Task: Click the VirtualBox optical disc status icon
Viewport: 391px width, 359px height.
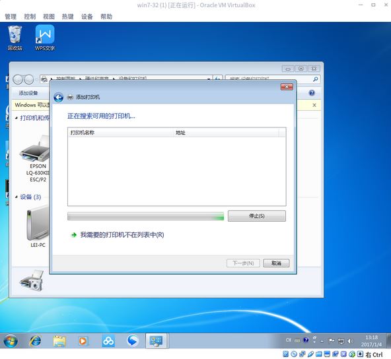Action: tap(294, 354)
